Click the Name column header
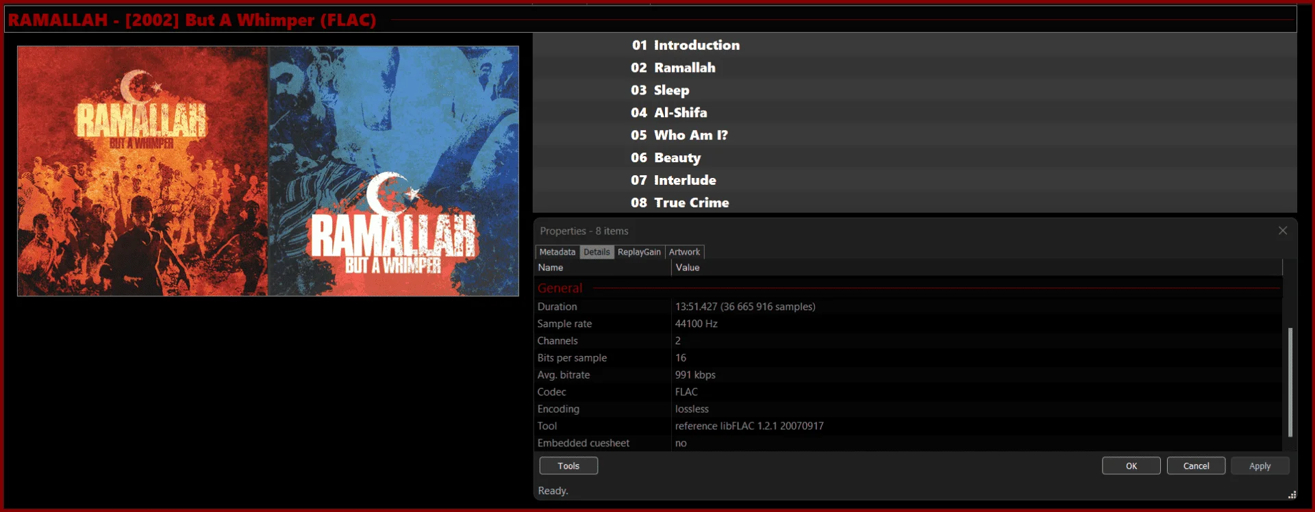Image resolution: width=1315 pixels, height=512 pixels. point(603,268)
